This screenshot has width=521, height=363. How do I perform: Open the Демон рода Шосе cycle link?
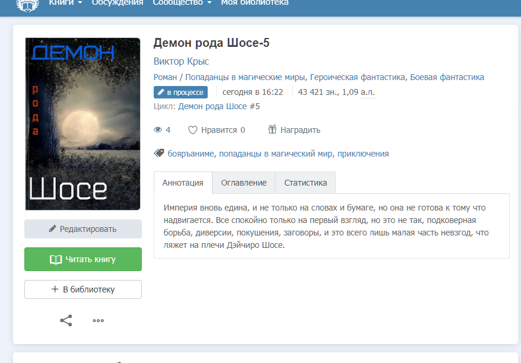pos(218,106)
